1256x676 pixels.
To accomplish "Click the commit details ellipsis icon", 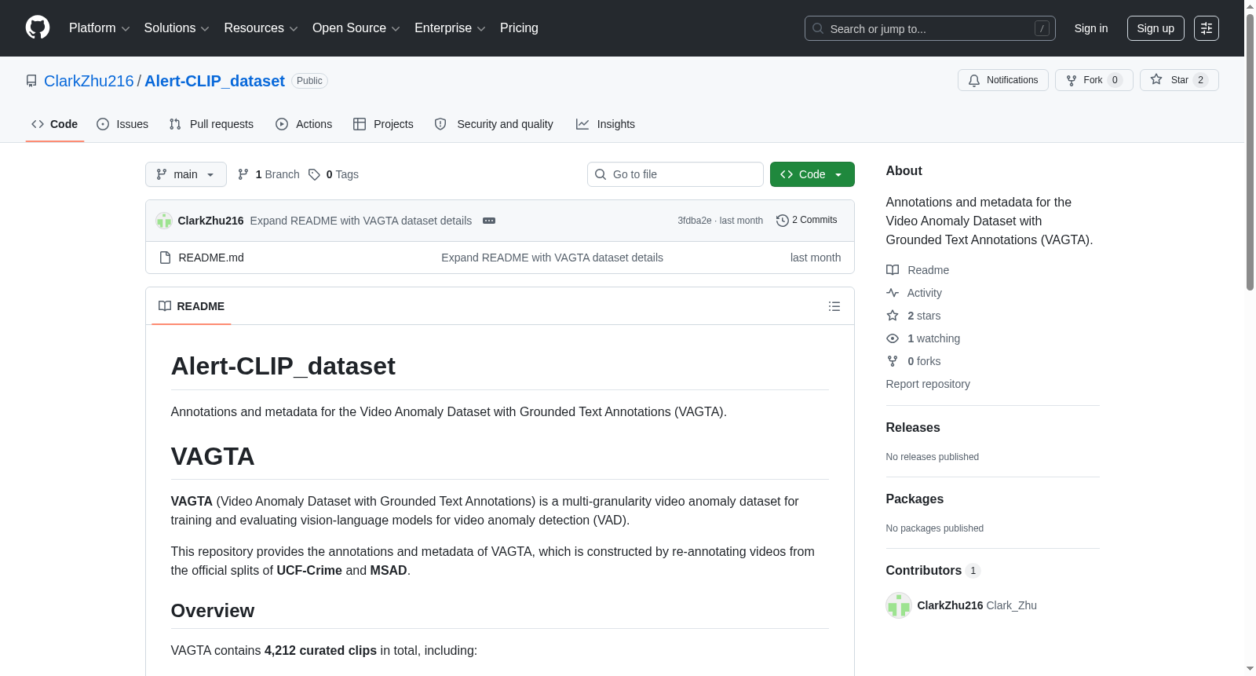I will tap(489, 221).
